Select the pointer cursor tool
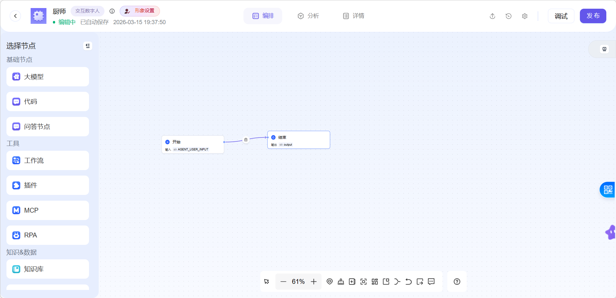This screenshot has height=298, width=616. [267, 282]
